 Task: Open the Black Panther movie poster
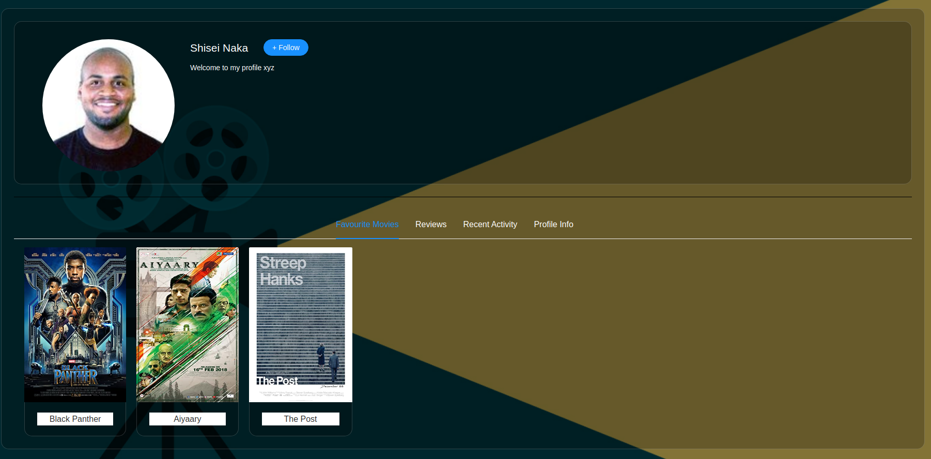pos(75,325)
